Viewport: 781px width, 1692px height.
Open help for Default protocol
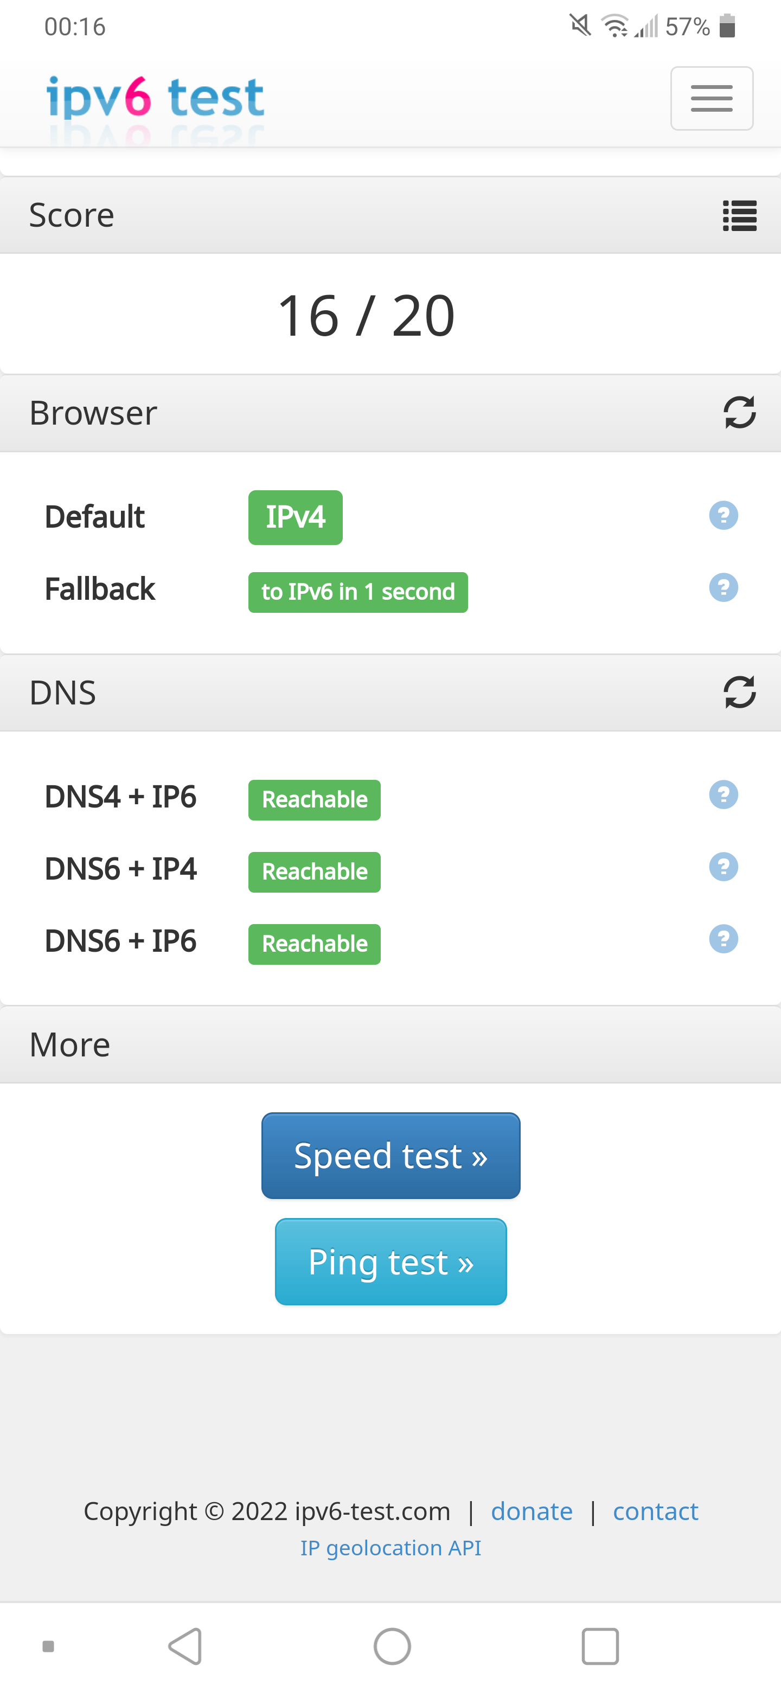724,516
